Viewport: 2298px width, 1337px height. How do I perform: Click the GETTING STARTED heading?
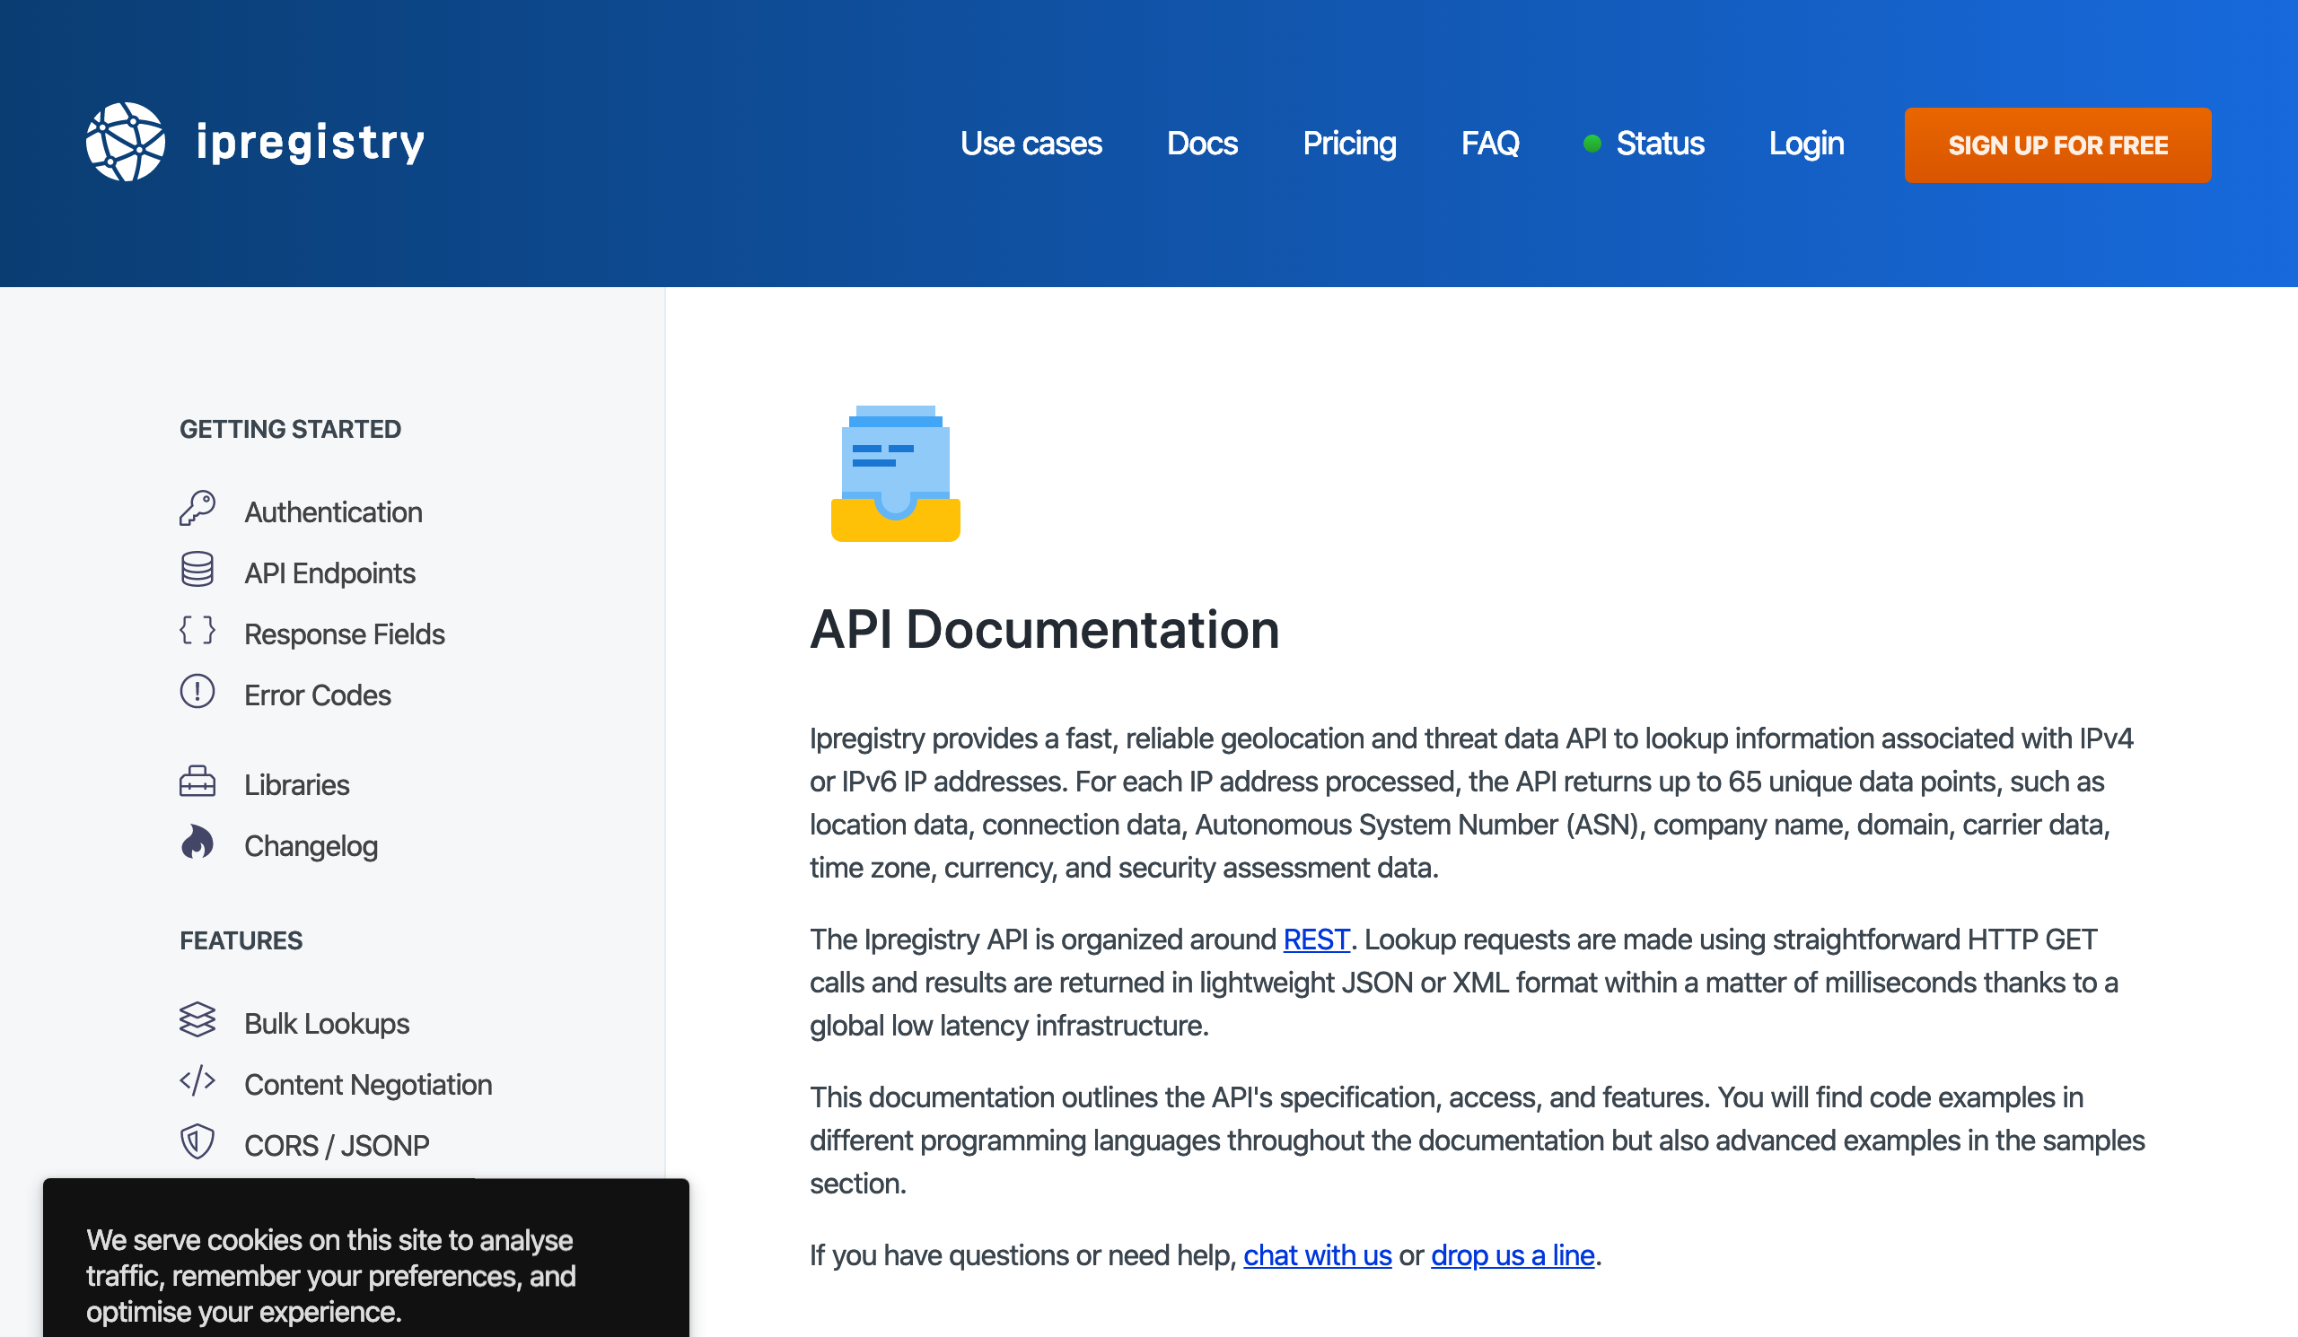pyautogui.click(x=290, y=429)
